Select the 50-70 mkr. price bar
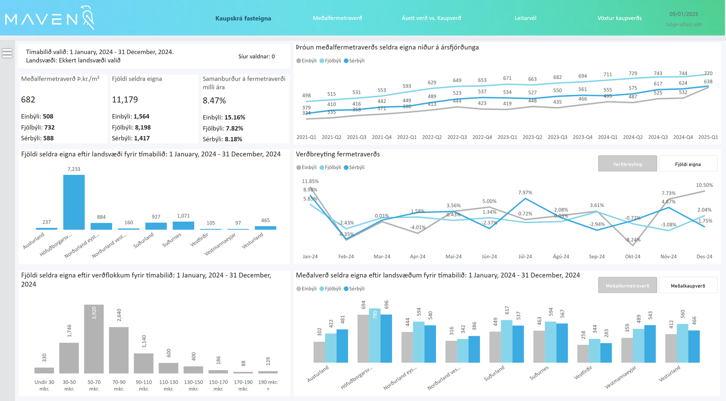 (94, 339)
